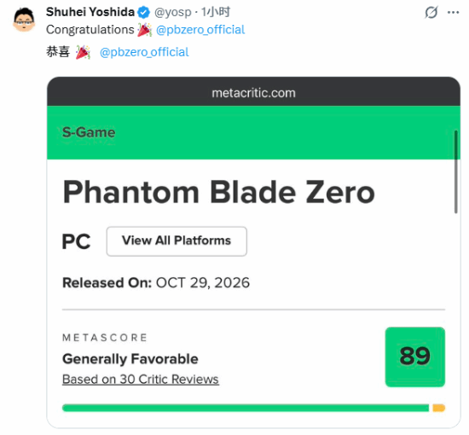The image size is (469, 435).
Task: Click the green score distribution bar
Action: [246, 408]
